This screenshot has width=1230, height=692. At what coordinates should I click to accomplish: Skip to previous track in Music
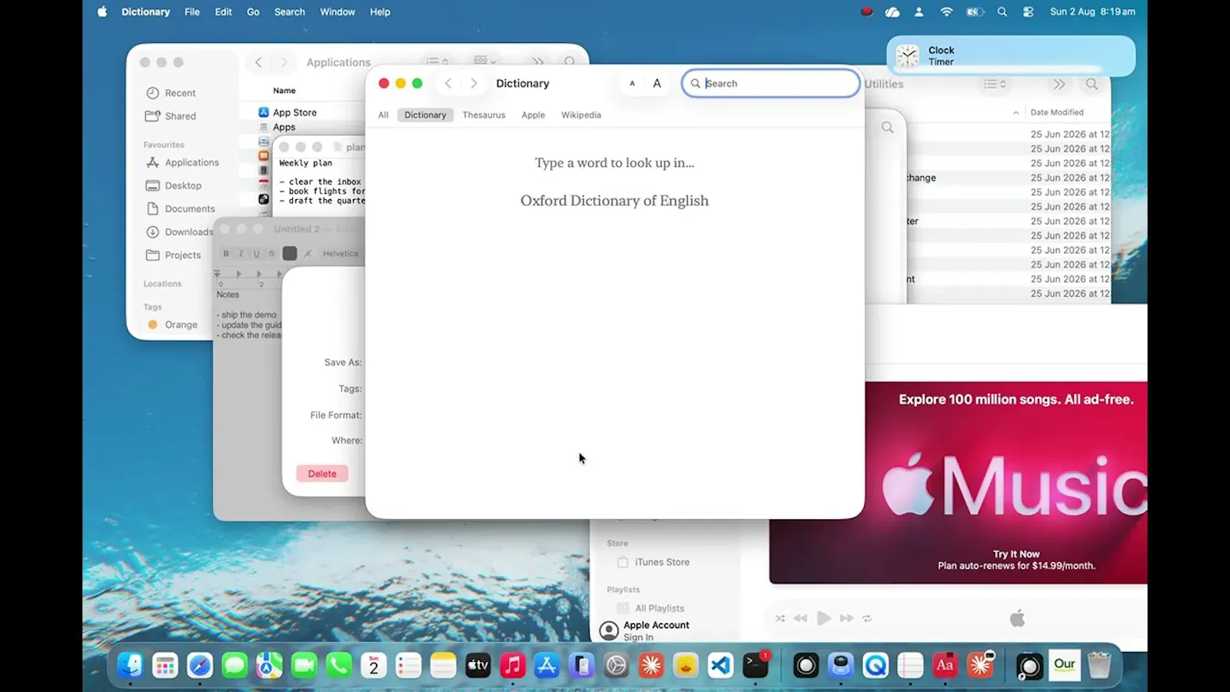(800, 618)
